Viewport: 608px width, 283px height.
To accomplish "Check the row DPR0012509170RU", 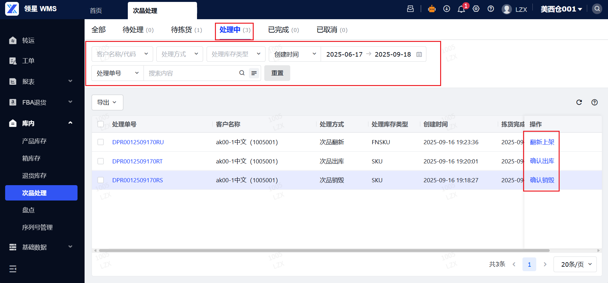I will tap(101, 142).
